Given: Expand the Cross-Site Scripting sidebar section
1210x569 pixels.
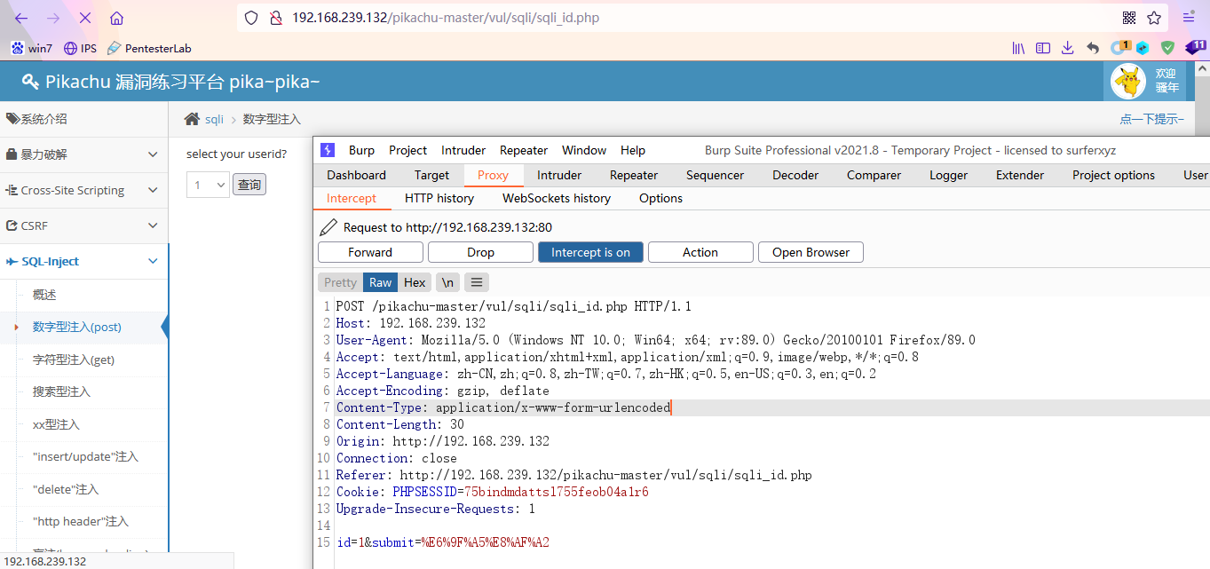Looking at the screenshot, I should coord(83,190).
